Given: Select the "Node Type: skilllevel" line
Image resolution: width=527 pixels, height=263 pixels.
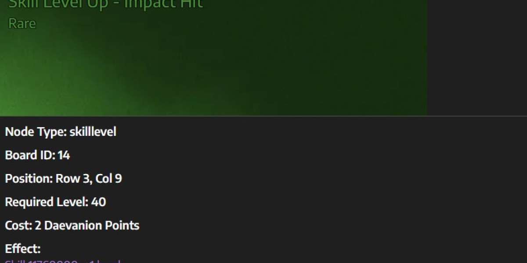Looking at the screenshot, I should pyautogui.click(x=61, y=131).
